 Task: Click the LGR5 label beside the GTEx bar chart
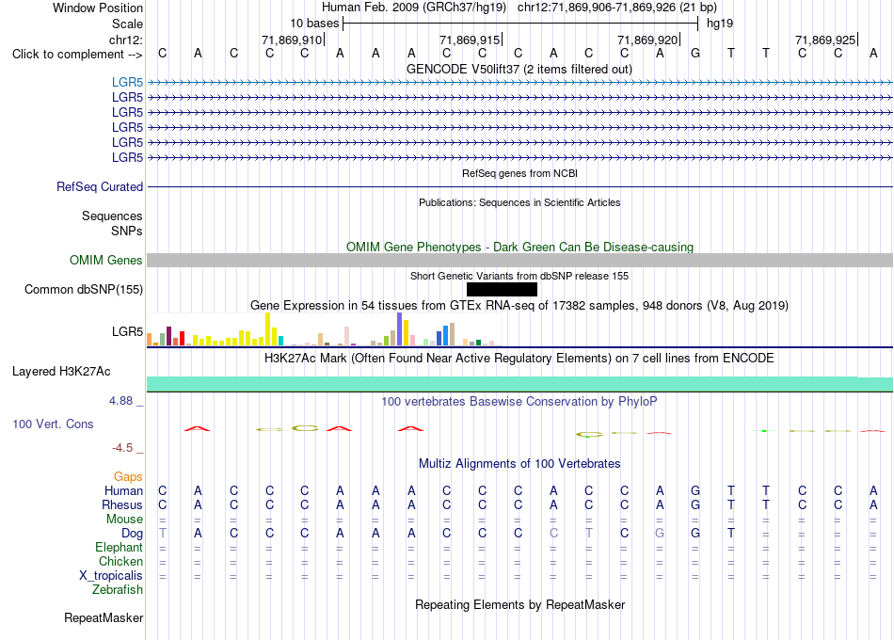pyautogui.click(x=127, y=331)
